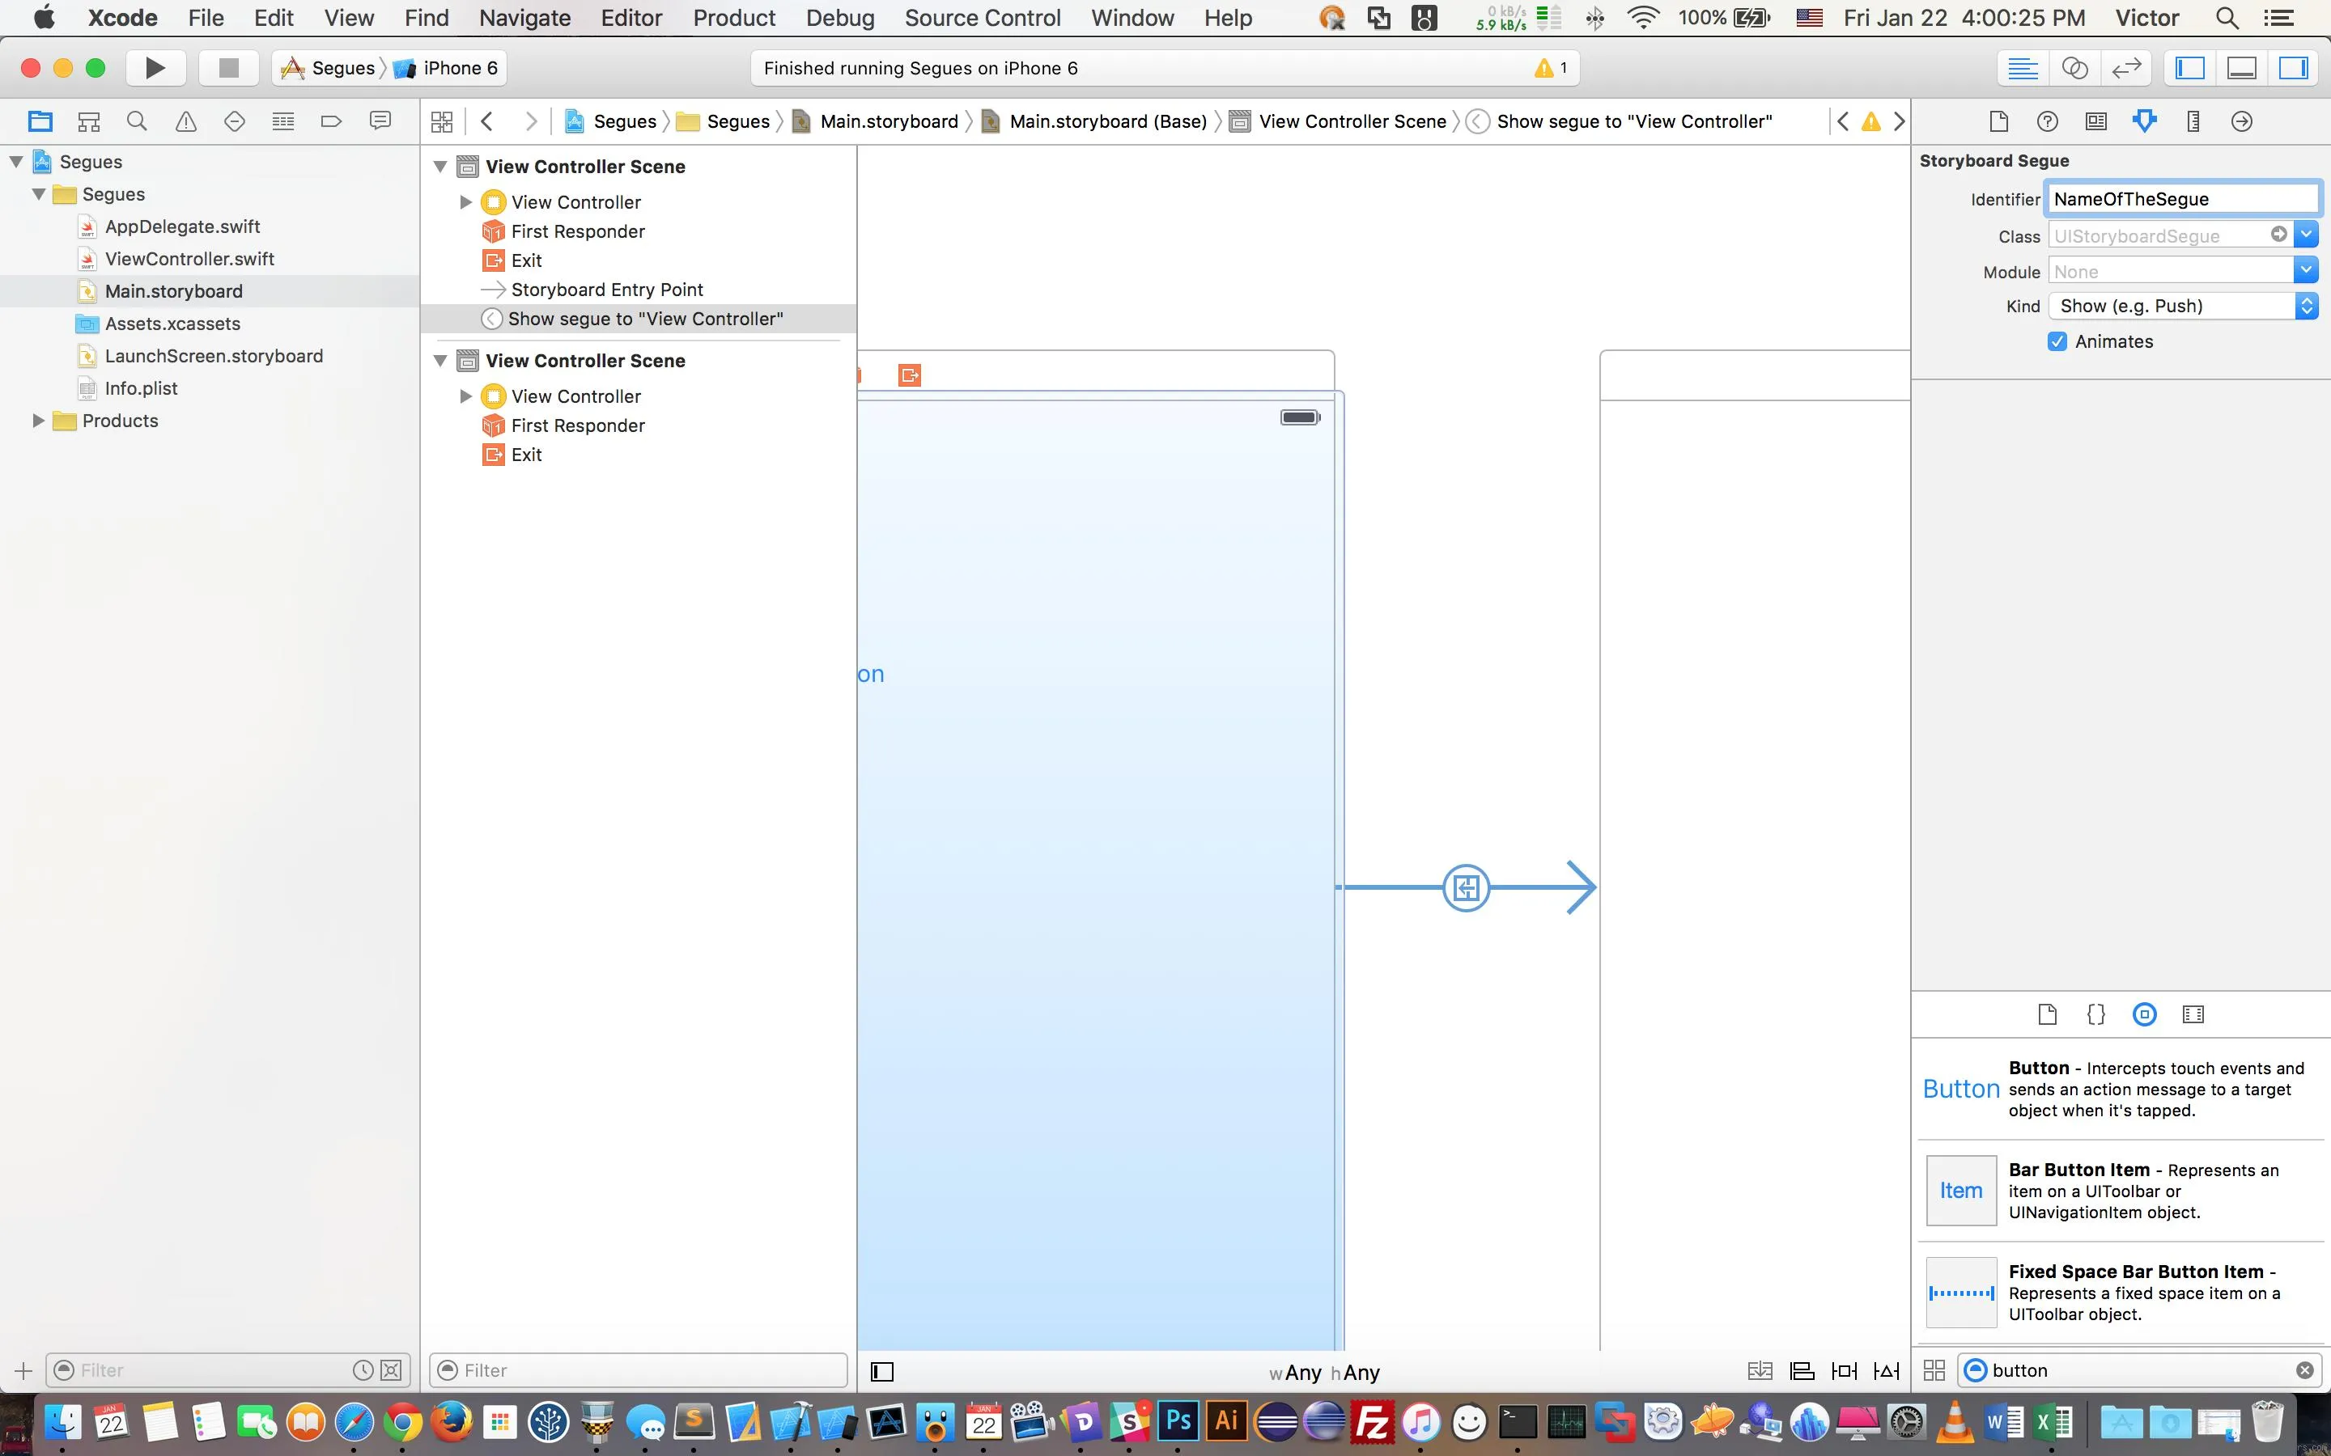This screenshot has width=2331, height=1456.
Task: Uncheck the Animates checkbox
Action: point(2057,342)
